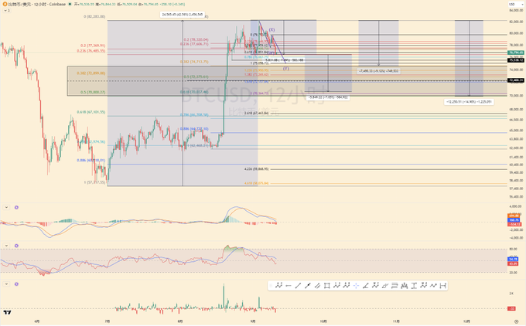Click the orange Bitcoin symbol icon
Viewport: 526px width, 326px height.
click(5, 5)
